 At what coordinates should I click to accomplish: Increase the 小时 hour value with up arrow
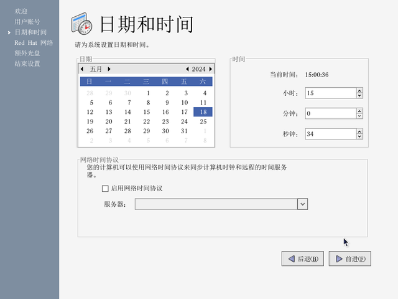pyautogui.click(x=359, y=90)
